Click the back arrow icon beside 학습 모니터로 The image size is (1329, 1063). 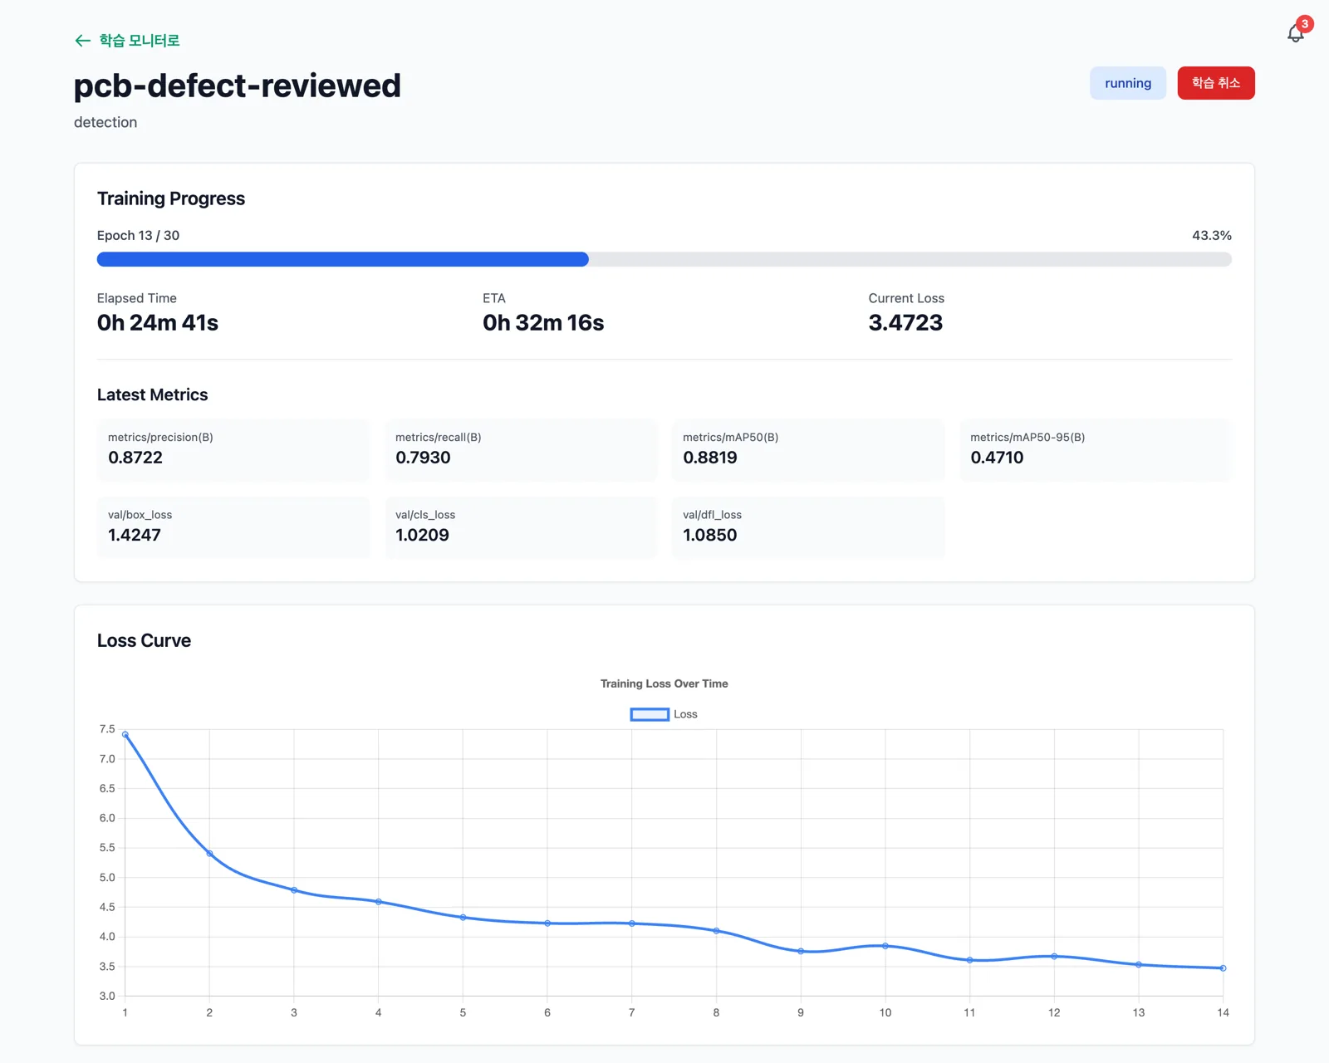tap(82, 41)
